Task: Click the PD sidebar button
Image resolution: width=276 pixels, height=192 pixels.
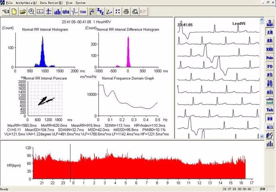Action: pyautogui.click(x=270, y=67)
